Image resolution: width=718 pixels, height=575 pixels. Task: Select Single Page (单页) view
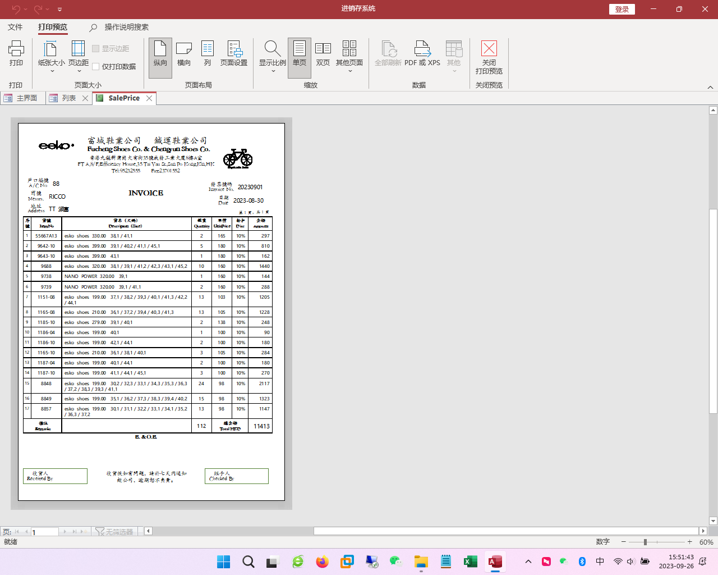coord(300,54)
